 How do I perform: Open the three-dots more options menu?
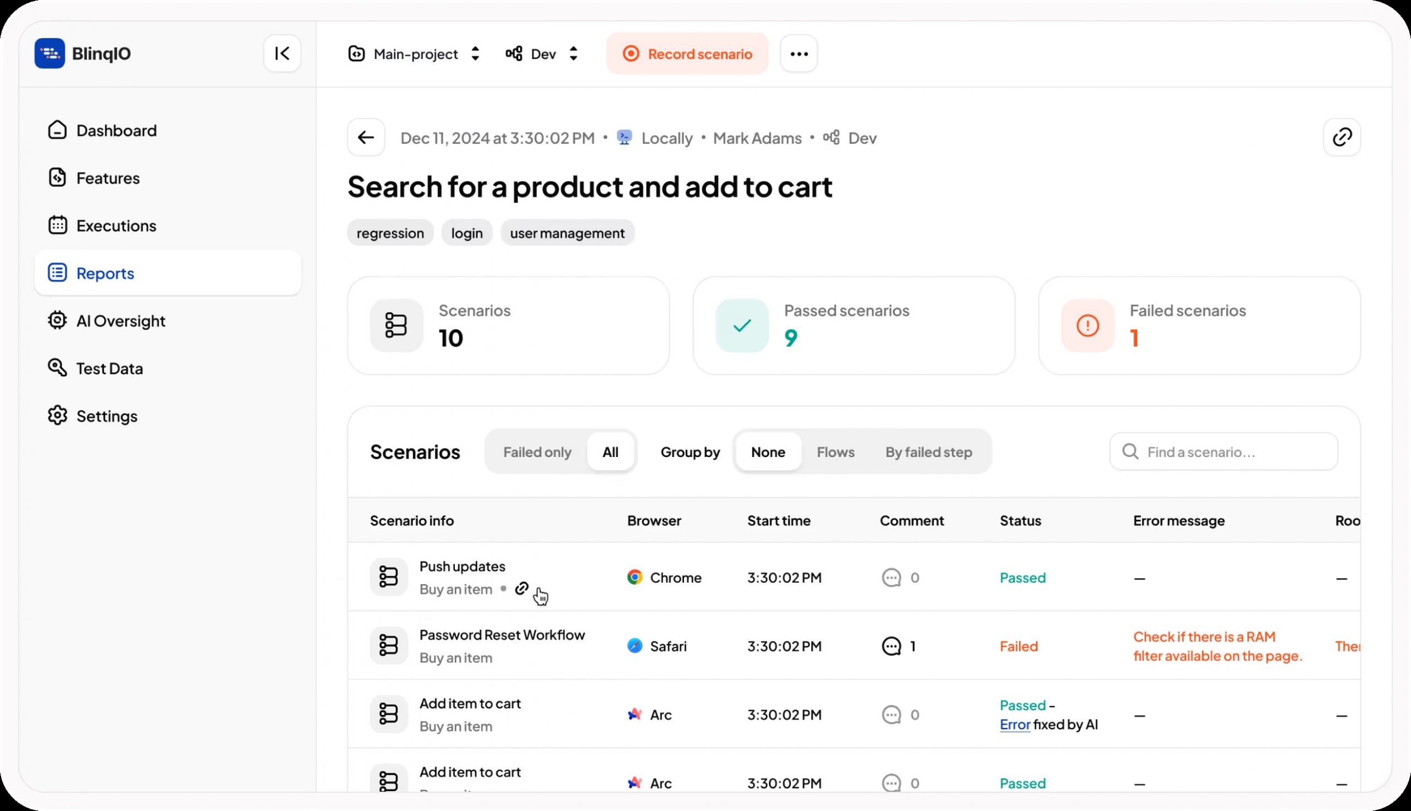(798, 53)
